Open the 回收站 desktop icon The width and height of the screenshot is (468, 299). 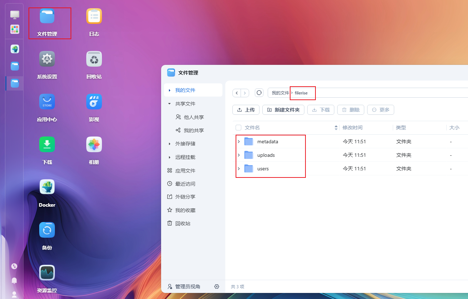(x=94, y=59)
